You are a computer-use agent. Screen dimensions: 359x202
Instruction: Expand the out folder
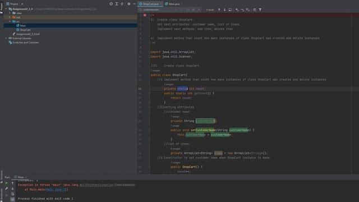click(10, 17)
